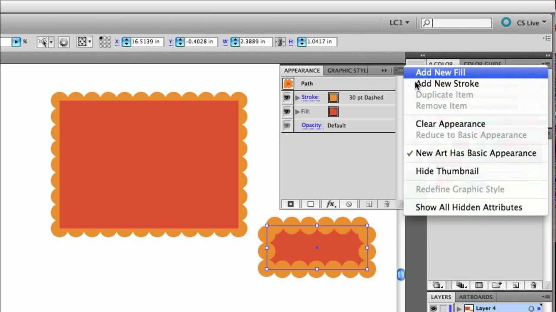This screenshot has width=556, height=312.
Task: Select Add New Fill from the menu
Action: [440, 72]
